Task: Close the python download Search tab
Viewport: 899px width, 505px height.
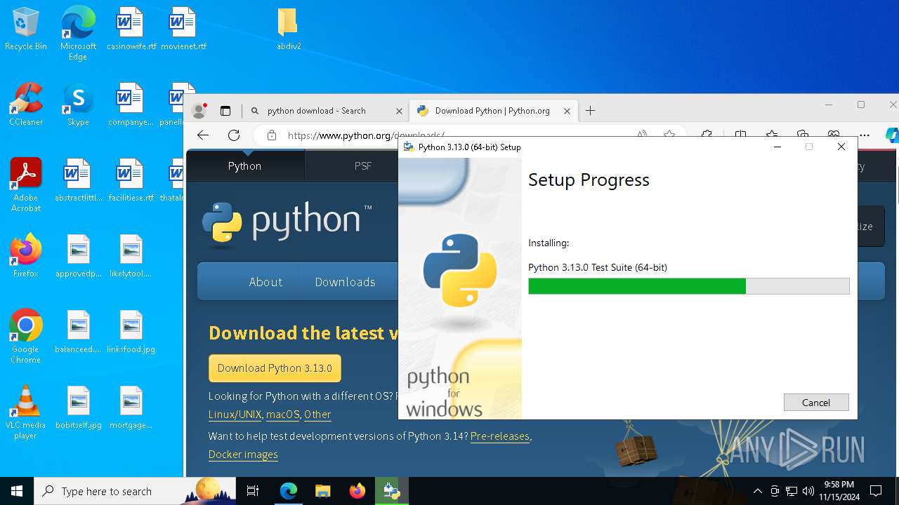Action: click(399, 111)
